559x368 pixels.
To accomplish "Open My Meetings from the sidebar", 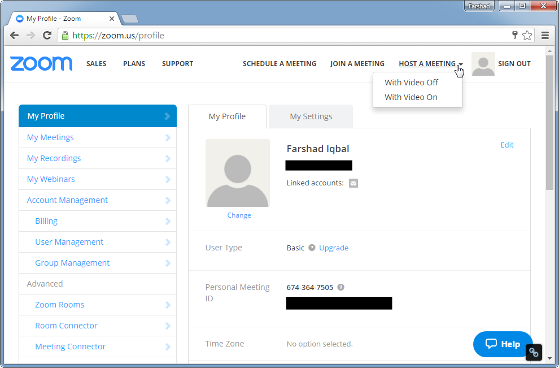I will tap(50, 137).
